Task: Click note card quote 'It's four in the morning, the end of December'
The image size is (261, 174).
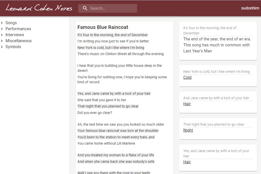Action: pyautogui.click(x=210, y=31)
